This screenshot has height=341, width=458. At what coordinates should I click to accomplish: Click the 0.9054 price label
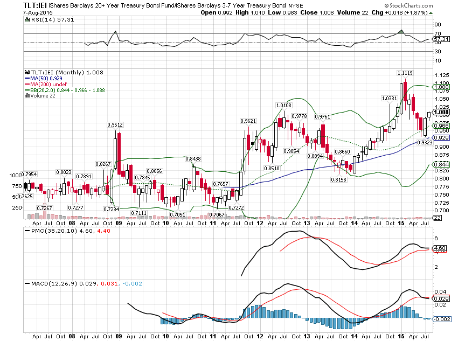coord(291,151)
